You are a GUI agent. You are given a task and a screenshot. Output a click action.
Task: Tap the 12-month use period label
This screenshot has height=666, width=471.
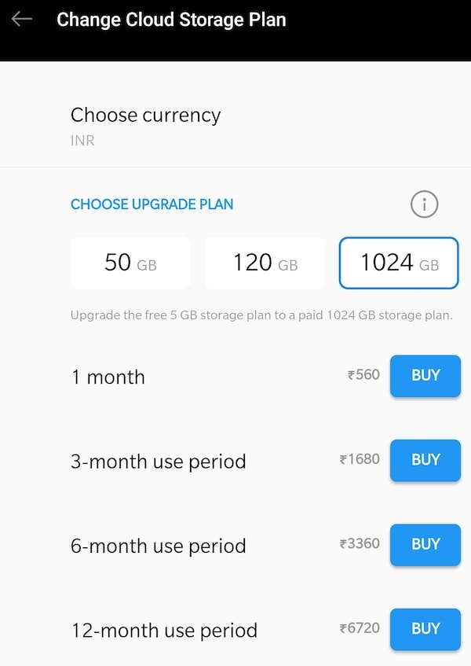163,630
